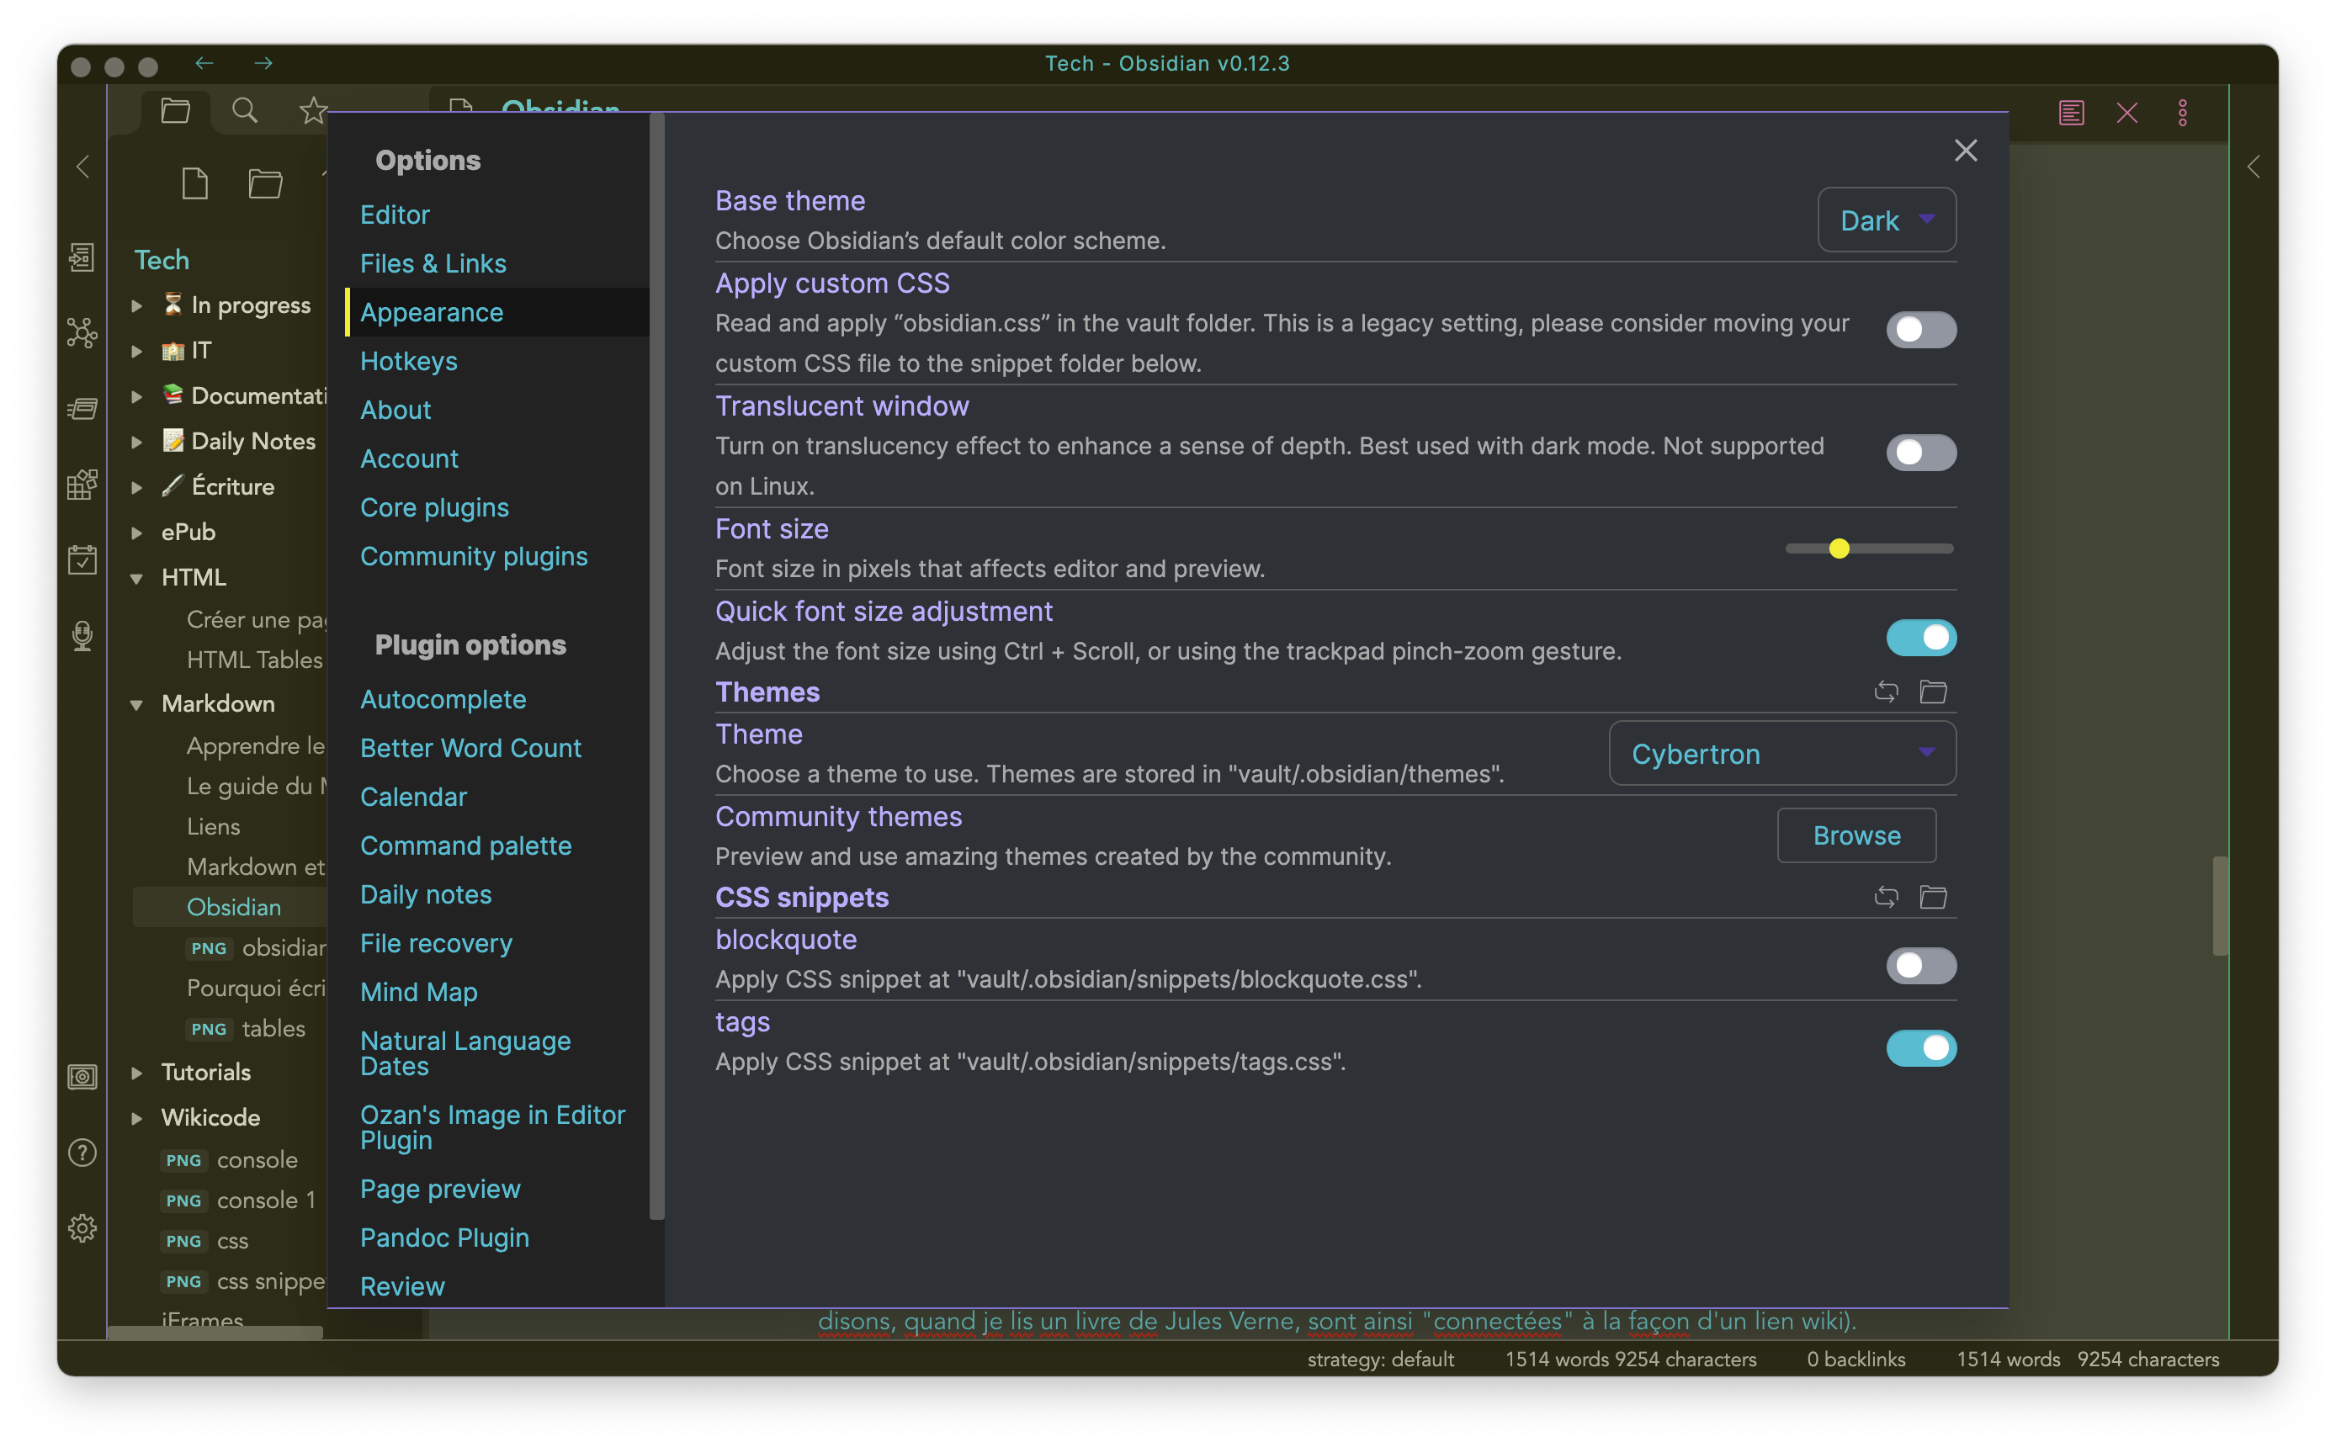
Task: Reload themes using the refresh icon
Action: [x=1885, y=692]
